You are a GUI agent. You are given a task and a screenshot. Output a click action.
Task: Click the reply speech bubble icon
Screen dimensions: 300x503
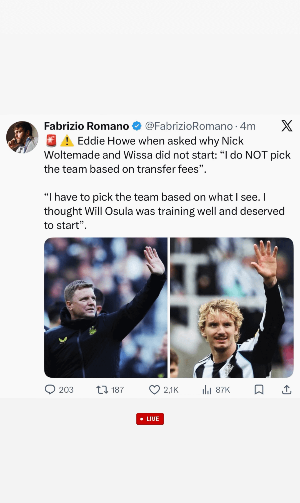coord(50,390)
